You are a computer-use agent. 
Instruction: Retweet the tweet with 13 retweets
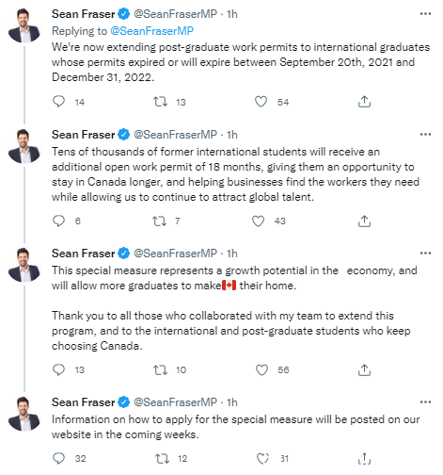click(x=160, y=102)
